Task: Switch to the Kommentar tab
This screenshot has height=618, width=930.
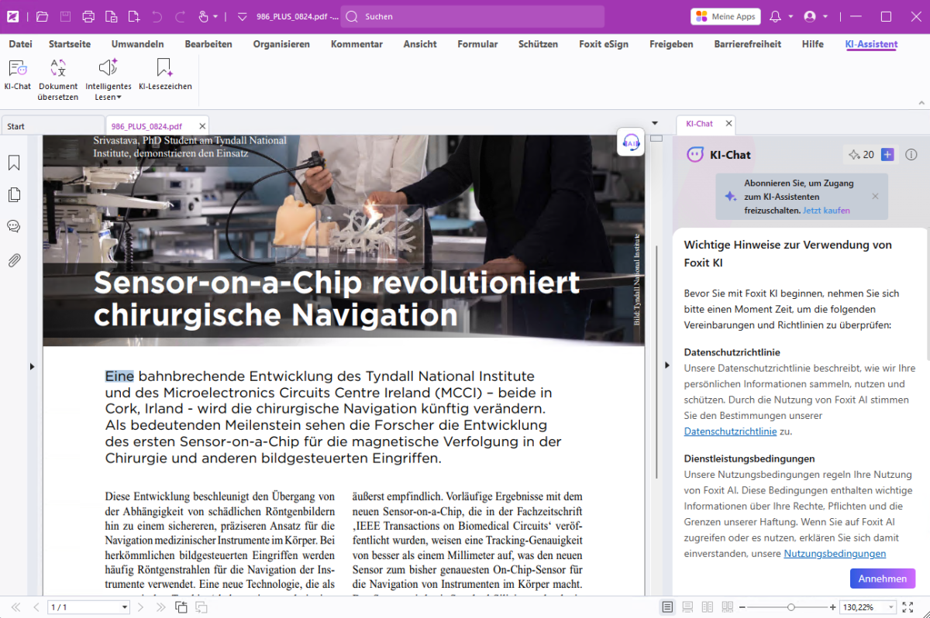Action: (356, 44)
